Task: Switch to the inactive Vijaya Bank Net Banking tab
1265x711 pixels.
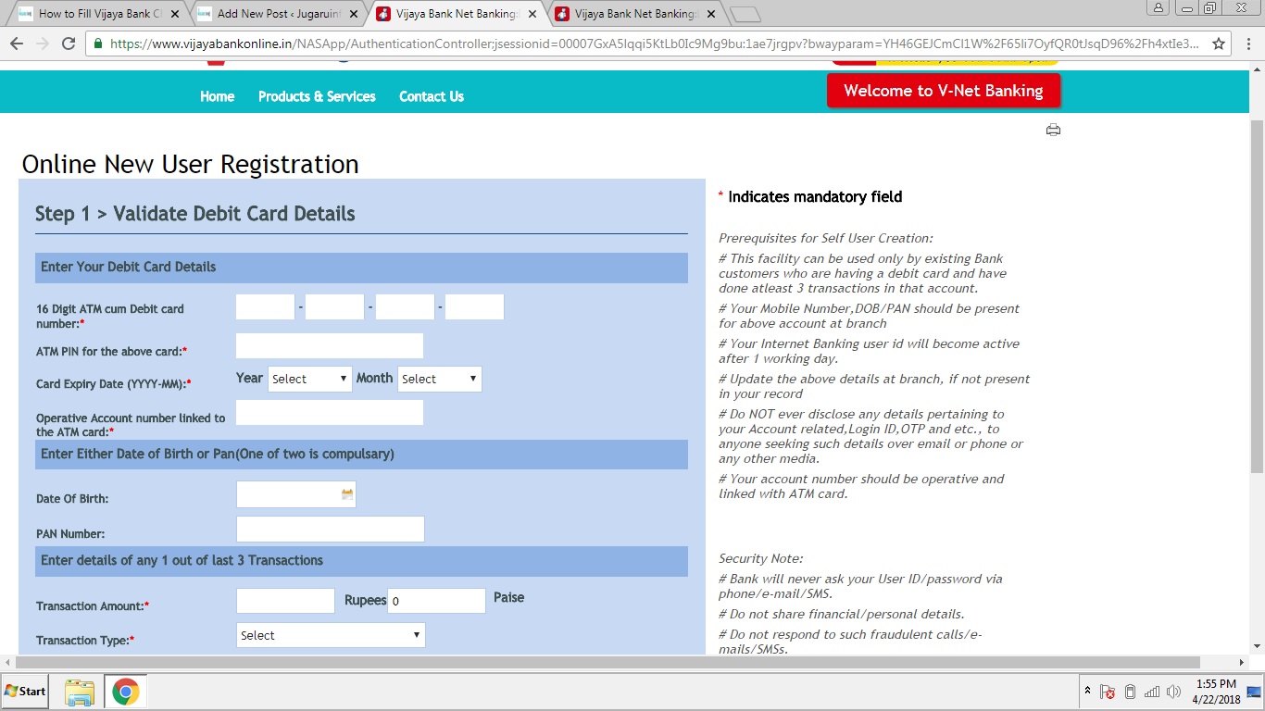Action: click(636, 14)
